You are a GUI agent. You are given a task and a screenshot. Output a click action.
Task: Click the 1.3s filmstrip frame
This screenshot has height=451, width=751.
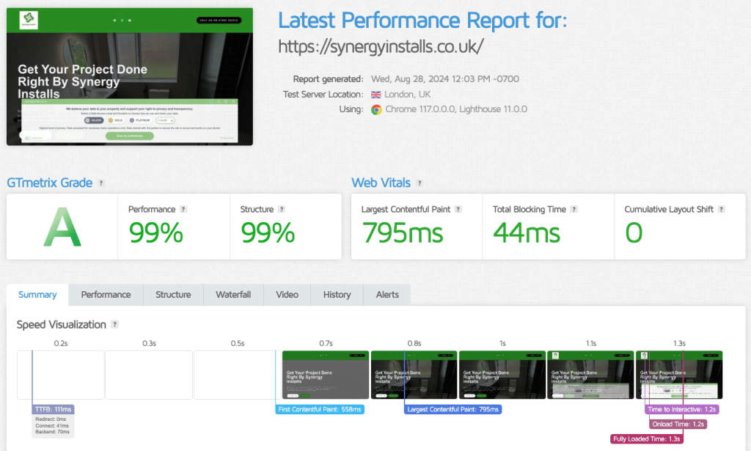[x=679, y=375]
